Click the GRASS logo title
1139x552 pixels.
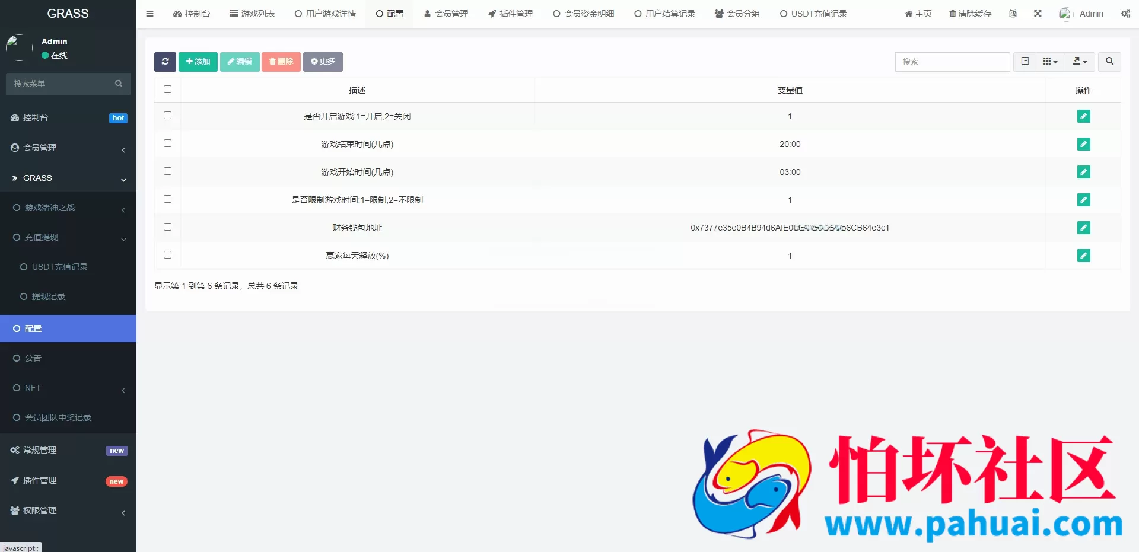click(x=68, y=13)
